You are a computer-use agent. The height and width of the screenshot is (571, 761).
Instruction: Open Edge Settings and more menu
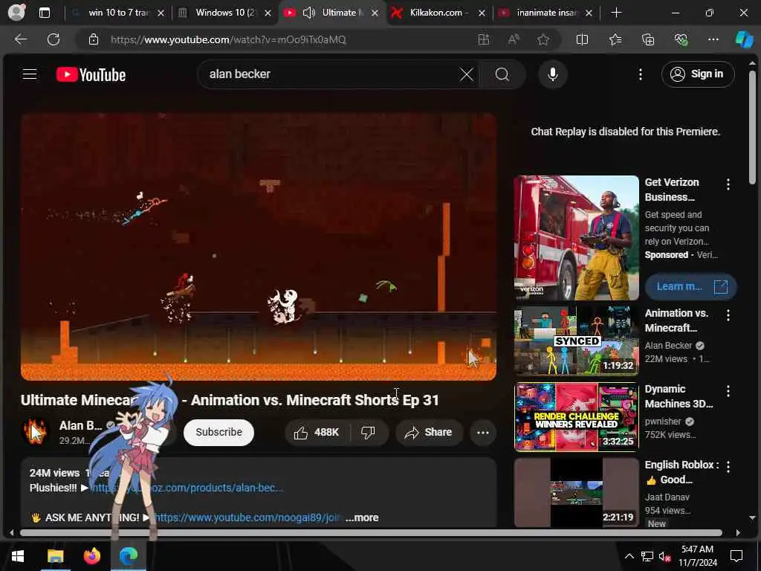pyautogui.click(x=713, y=40)
